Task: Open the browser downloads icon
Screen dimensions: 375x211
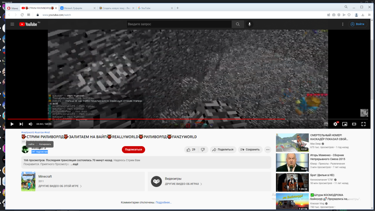Action: (363, 15)
